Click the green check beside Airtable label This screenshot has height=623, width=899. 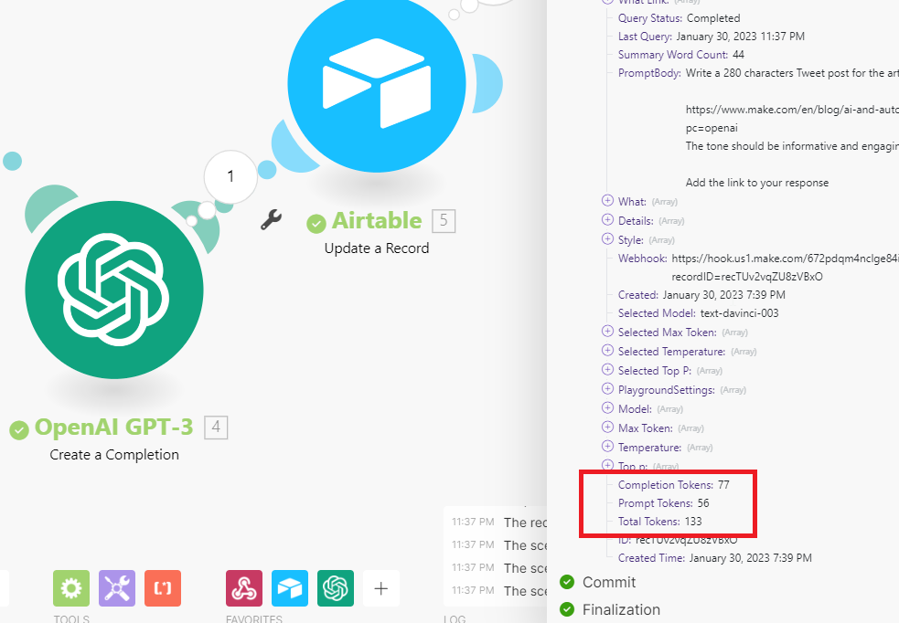[x=316, y=223]
